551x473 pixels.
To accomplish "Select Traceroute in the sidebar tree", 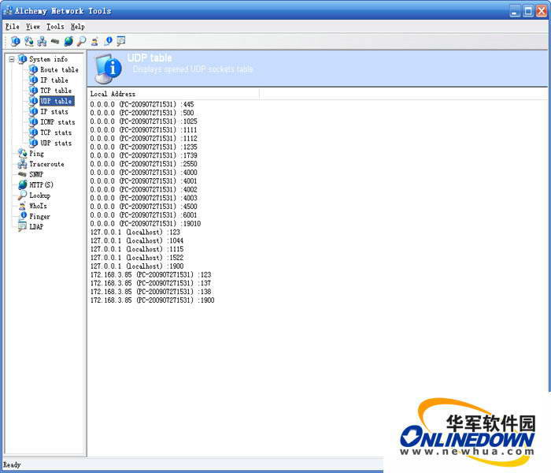I will tap(46, 164).
